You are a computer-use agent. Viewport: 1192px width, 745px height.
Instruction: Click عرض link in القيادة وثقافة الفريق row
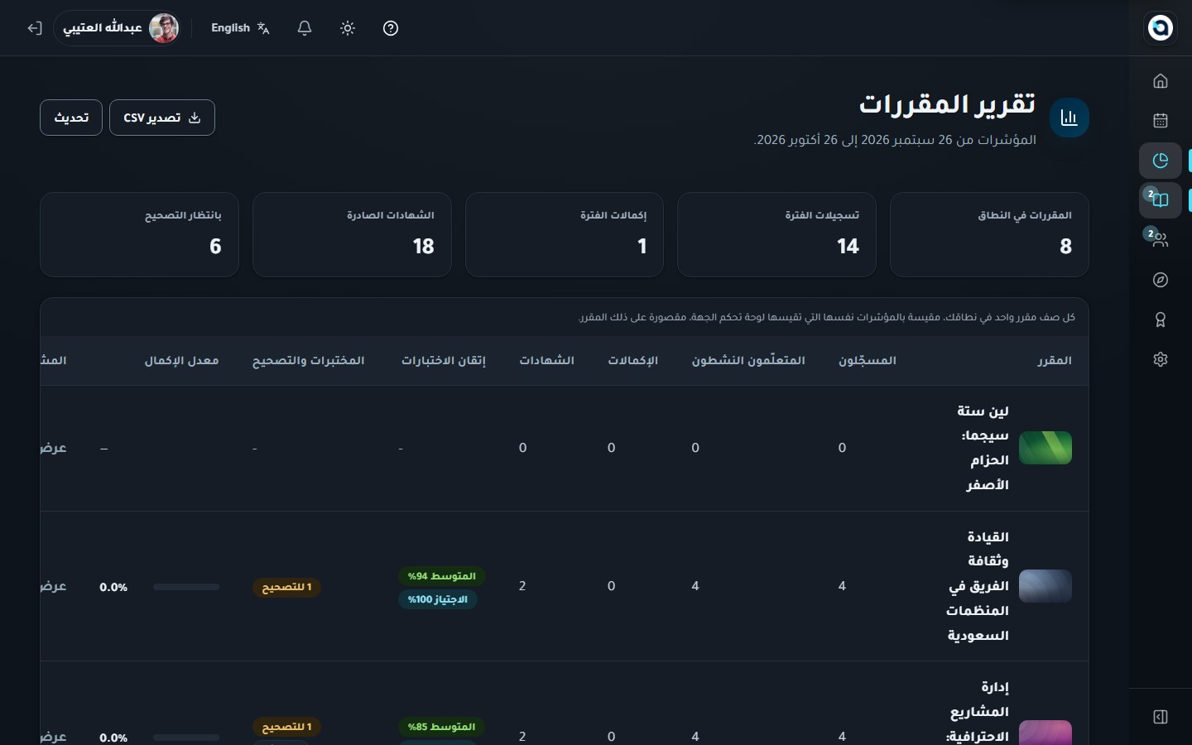click(53, 586)
